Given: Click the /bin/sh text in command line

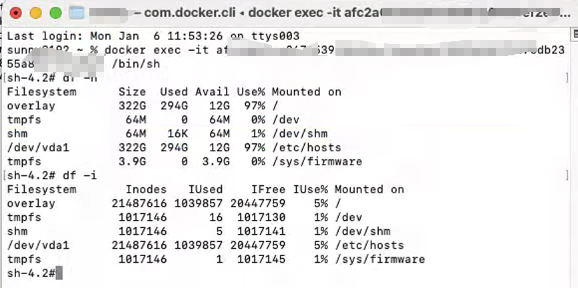Looking at the screenshot, I should (x=135, y=64).
